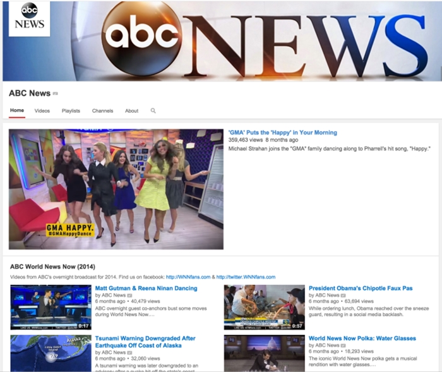Click the channel search magnifier icon
This screenshot has height=372, width=442.
(153, 111)
